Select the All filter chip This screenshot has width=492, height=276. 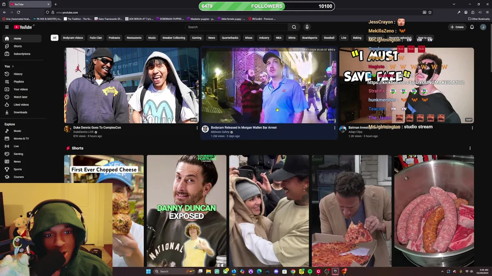55,38
